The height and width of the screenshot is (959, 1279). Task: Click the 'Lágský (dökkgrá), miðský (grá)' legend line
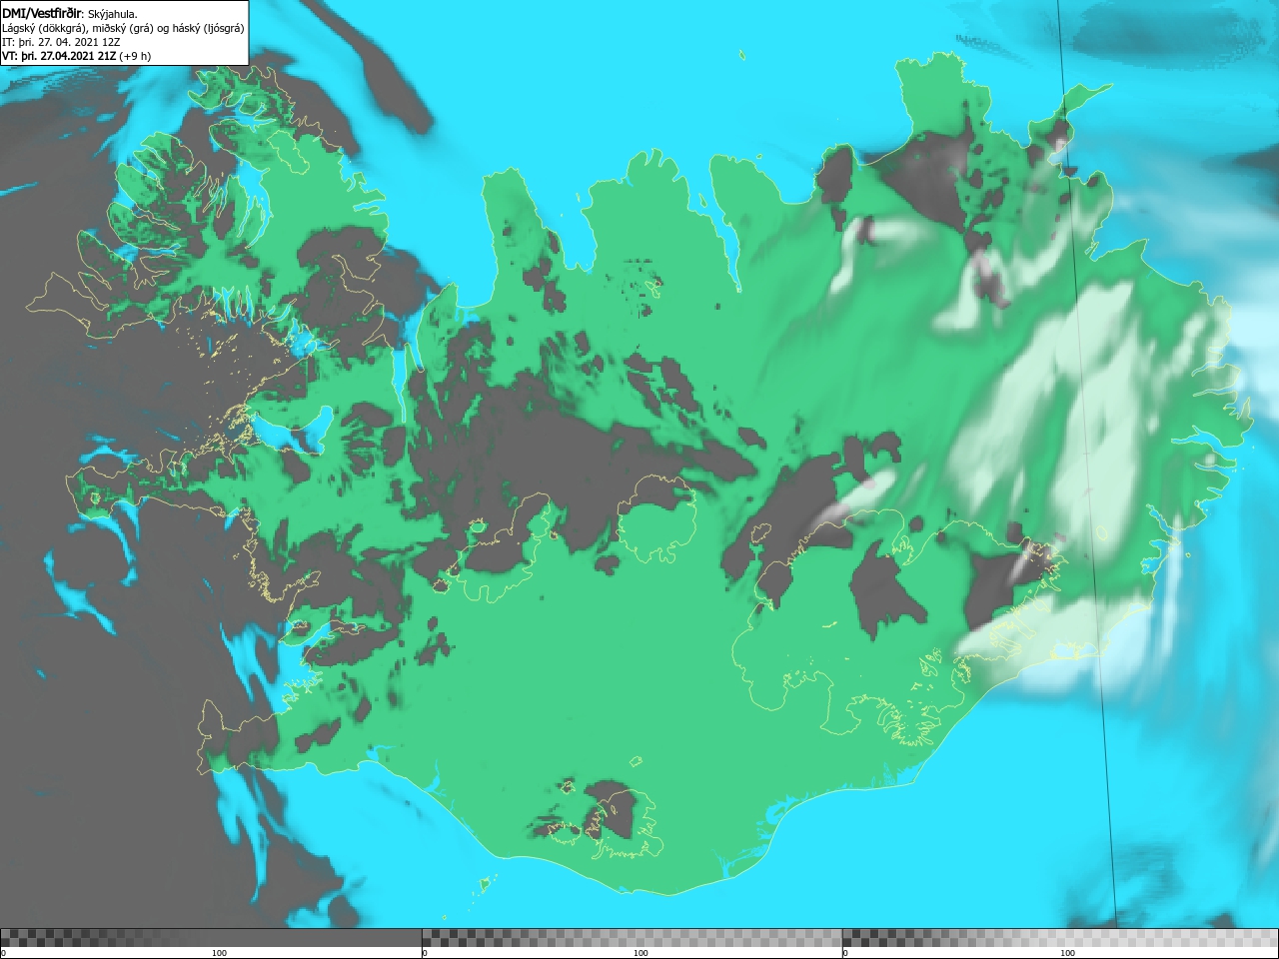(123, 28)
